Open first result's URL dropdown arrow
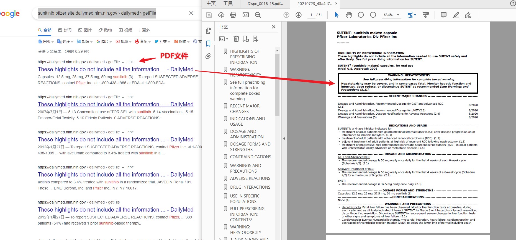This screenshot has height=240, width=516. 123,62
